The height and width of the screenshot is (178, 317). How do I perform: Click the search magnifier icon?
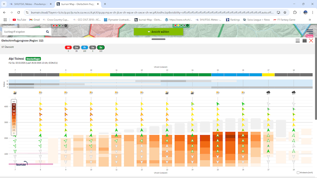point(48,32)
